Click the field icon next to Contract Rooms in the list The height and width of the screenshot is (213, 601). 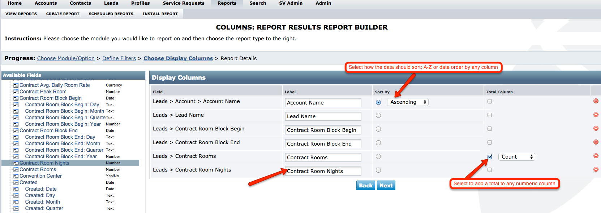click(x=16, y=170)
